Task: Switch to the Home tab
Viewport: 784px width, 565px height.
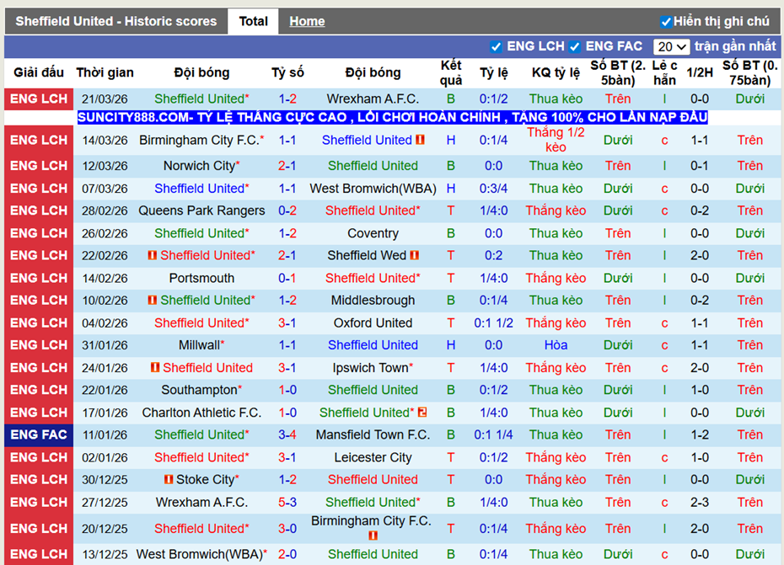Action: [307, 21]
